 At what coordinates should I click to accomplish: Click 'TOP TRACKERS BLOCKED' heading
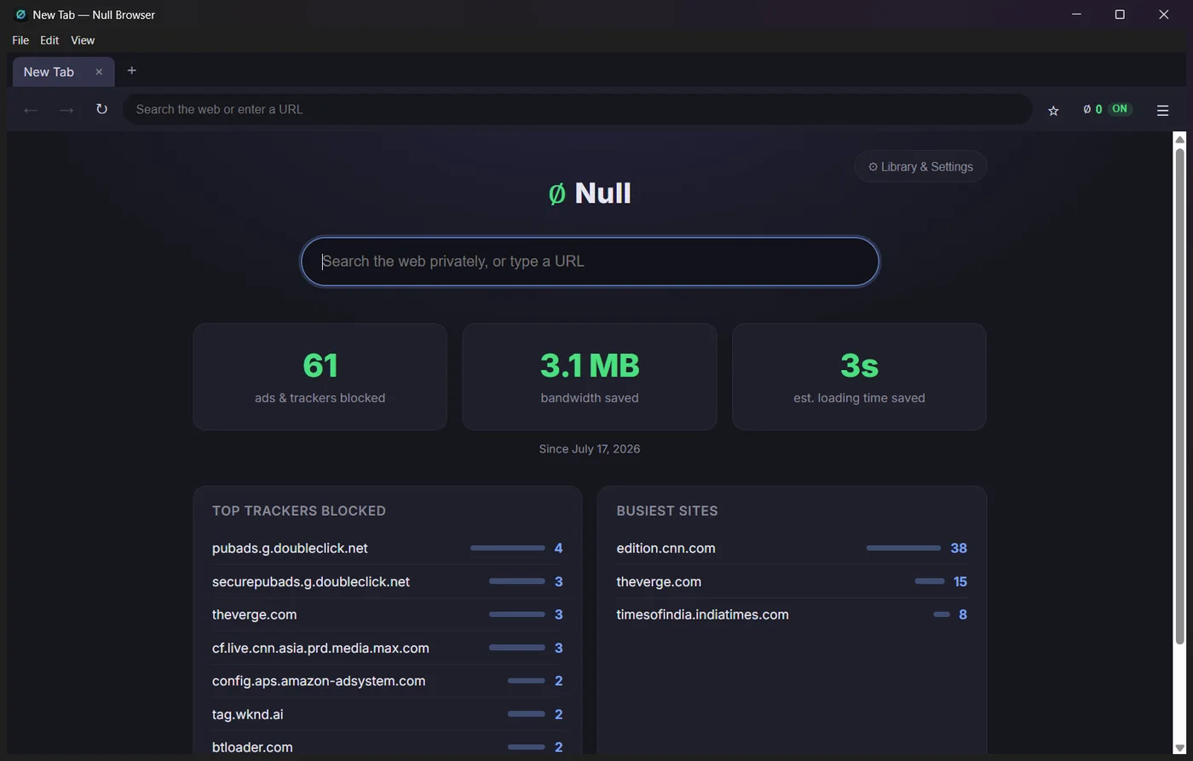click(299, 510)
